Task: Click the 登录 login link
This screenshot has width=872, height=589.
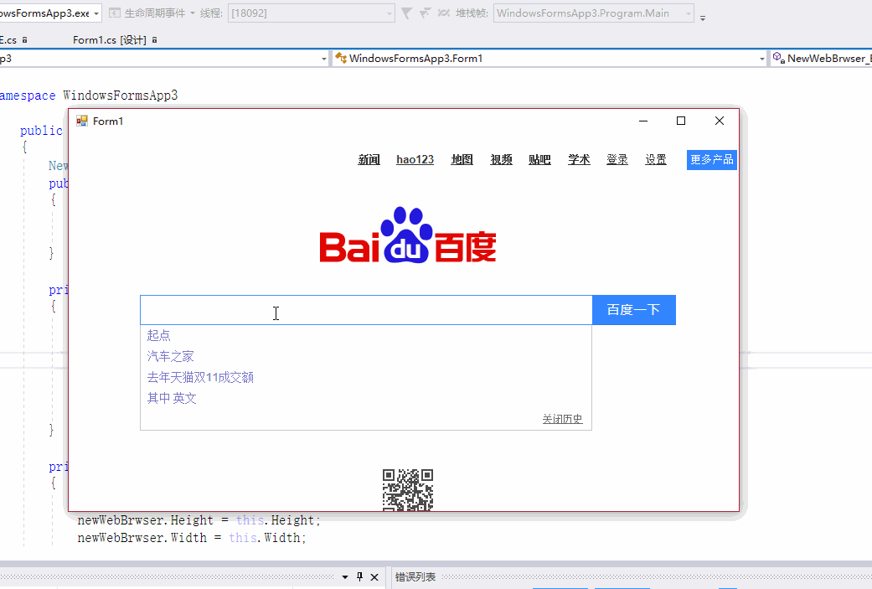Action: point(617,160)
